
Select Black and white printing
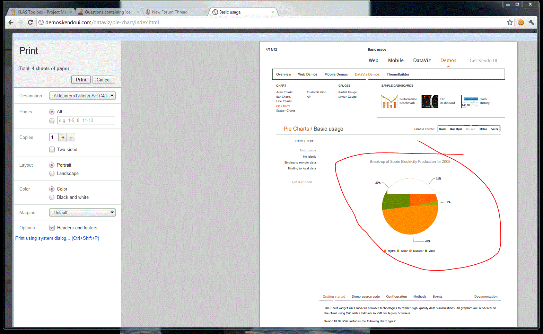tap(52, 197)
